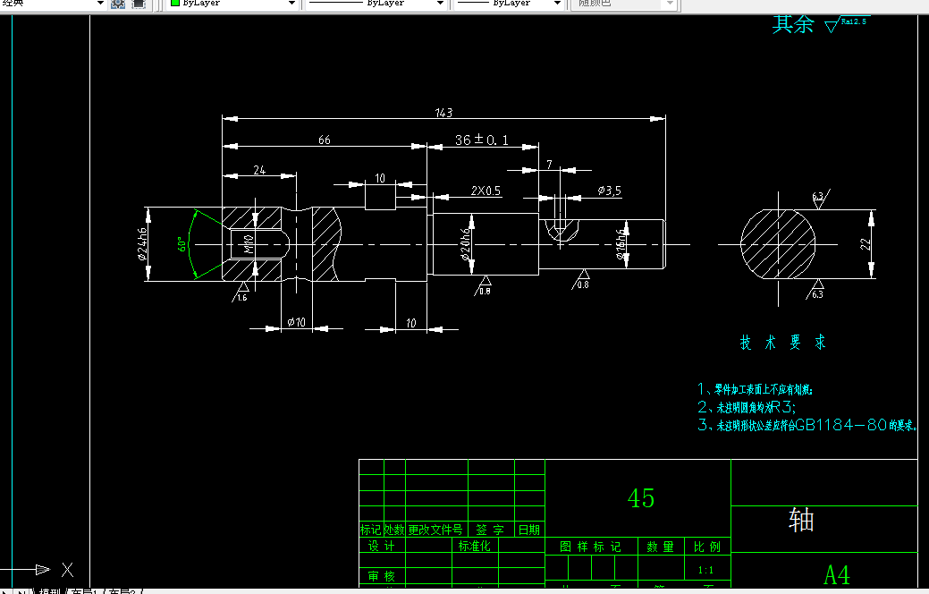Switch to the 布局2 layout tab
Image resolution: width=929 pixels, height=594 pixels.
click(122, 591)
